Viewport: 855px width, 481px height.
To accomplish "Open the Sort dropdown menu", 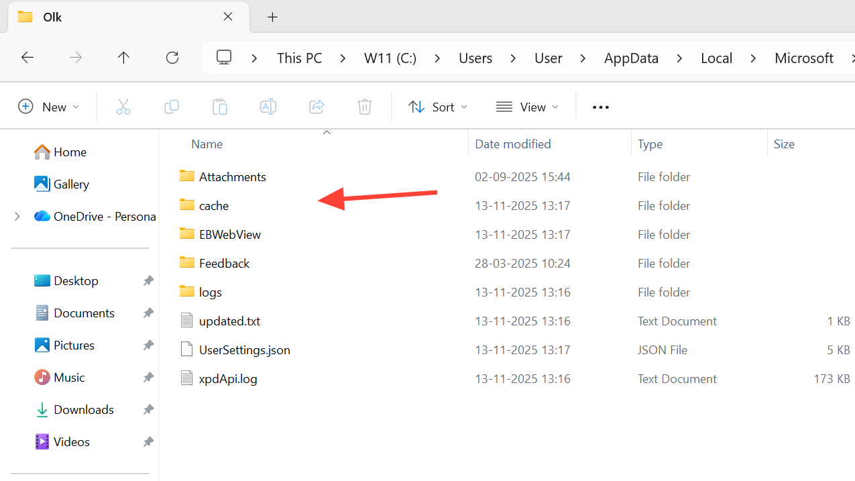I will point(438,107).
